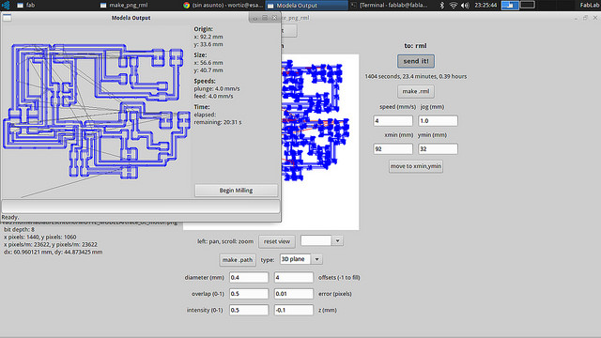This screenshot has width=601, height=338.
Task: Focus the speed (mm/s) field
Action: [x=393, y=121]
